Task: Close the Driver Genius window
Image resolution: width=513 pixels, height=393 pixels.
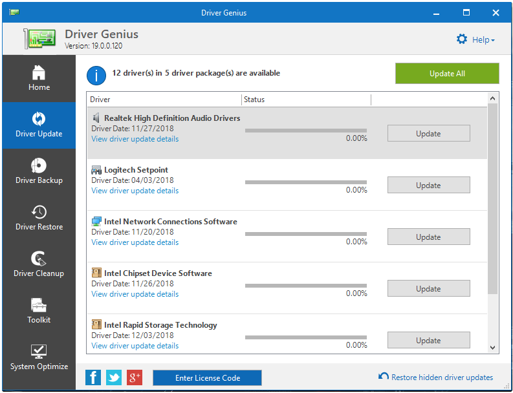Action: [496, 13]
